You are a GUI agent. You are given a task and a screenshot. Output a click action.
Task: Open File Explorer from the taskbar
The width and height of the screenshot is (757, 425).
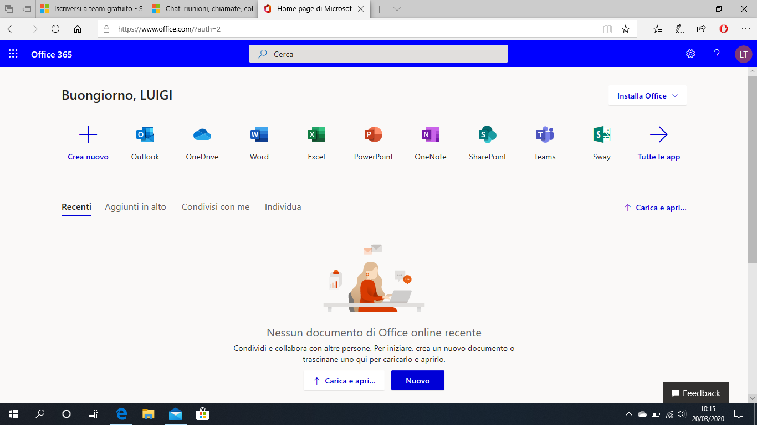pyautogui.click(x=149, y=414)
